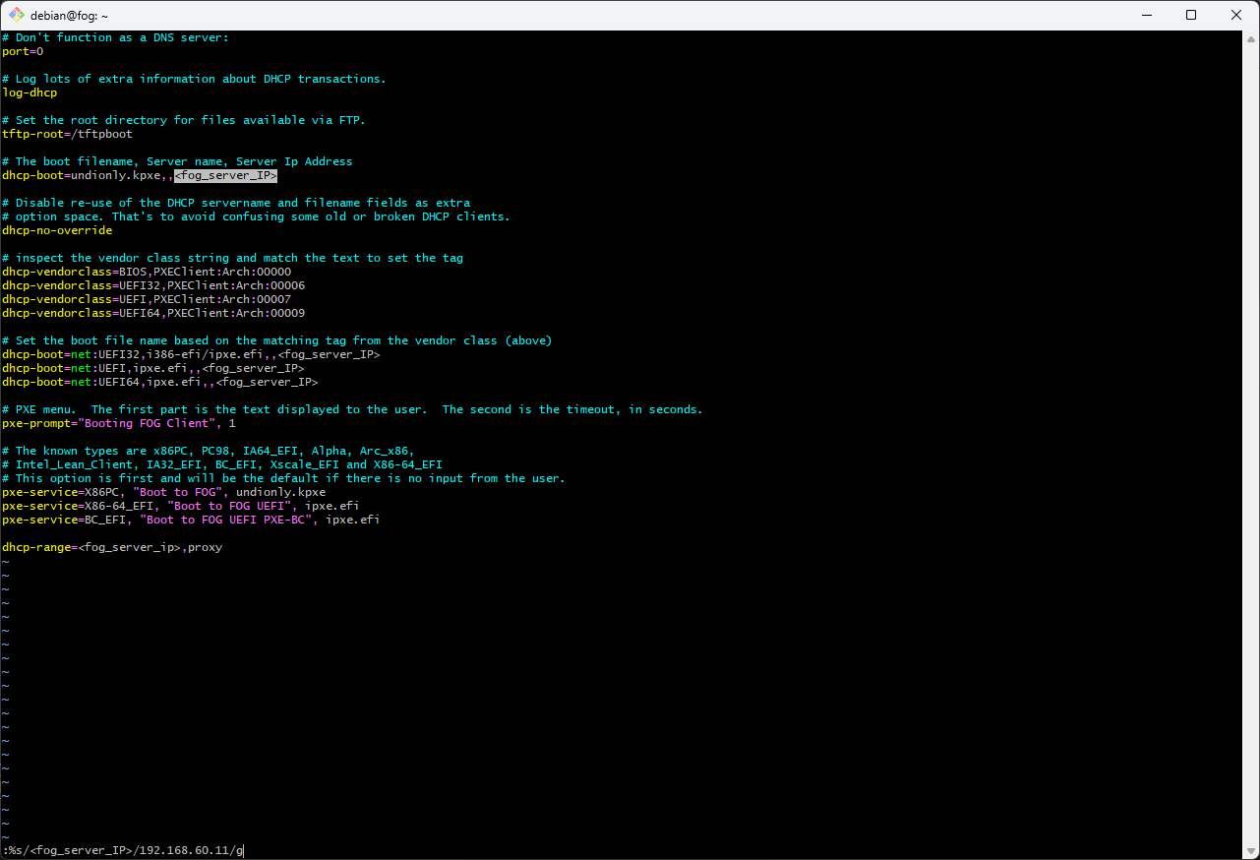Click the 'dhcp-no-override' line
1260x860 pixels.
pos(57,230)
